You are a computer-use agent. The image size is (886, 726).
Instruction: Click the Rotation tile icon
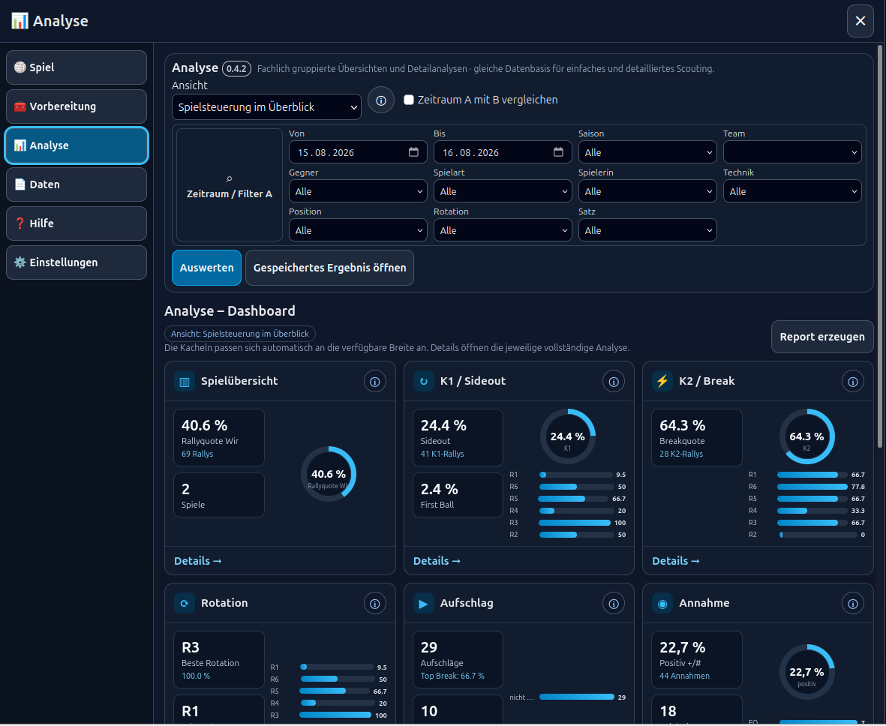185,604
